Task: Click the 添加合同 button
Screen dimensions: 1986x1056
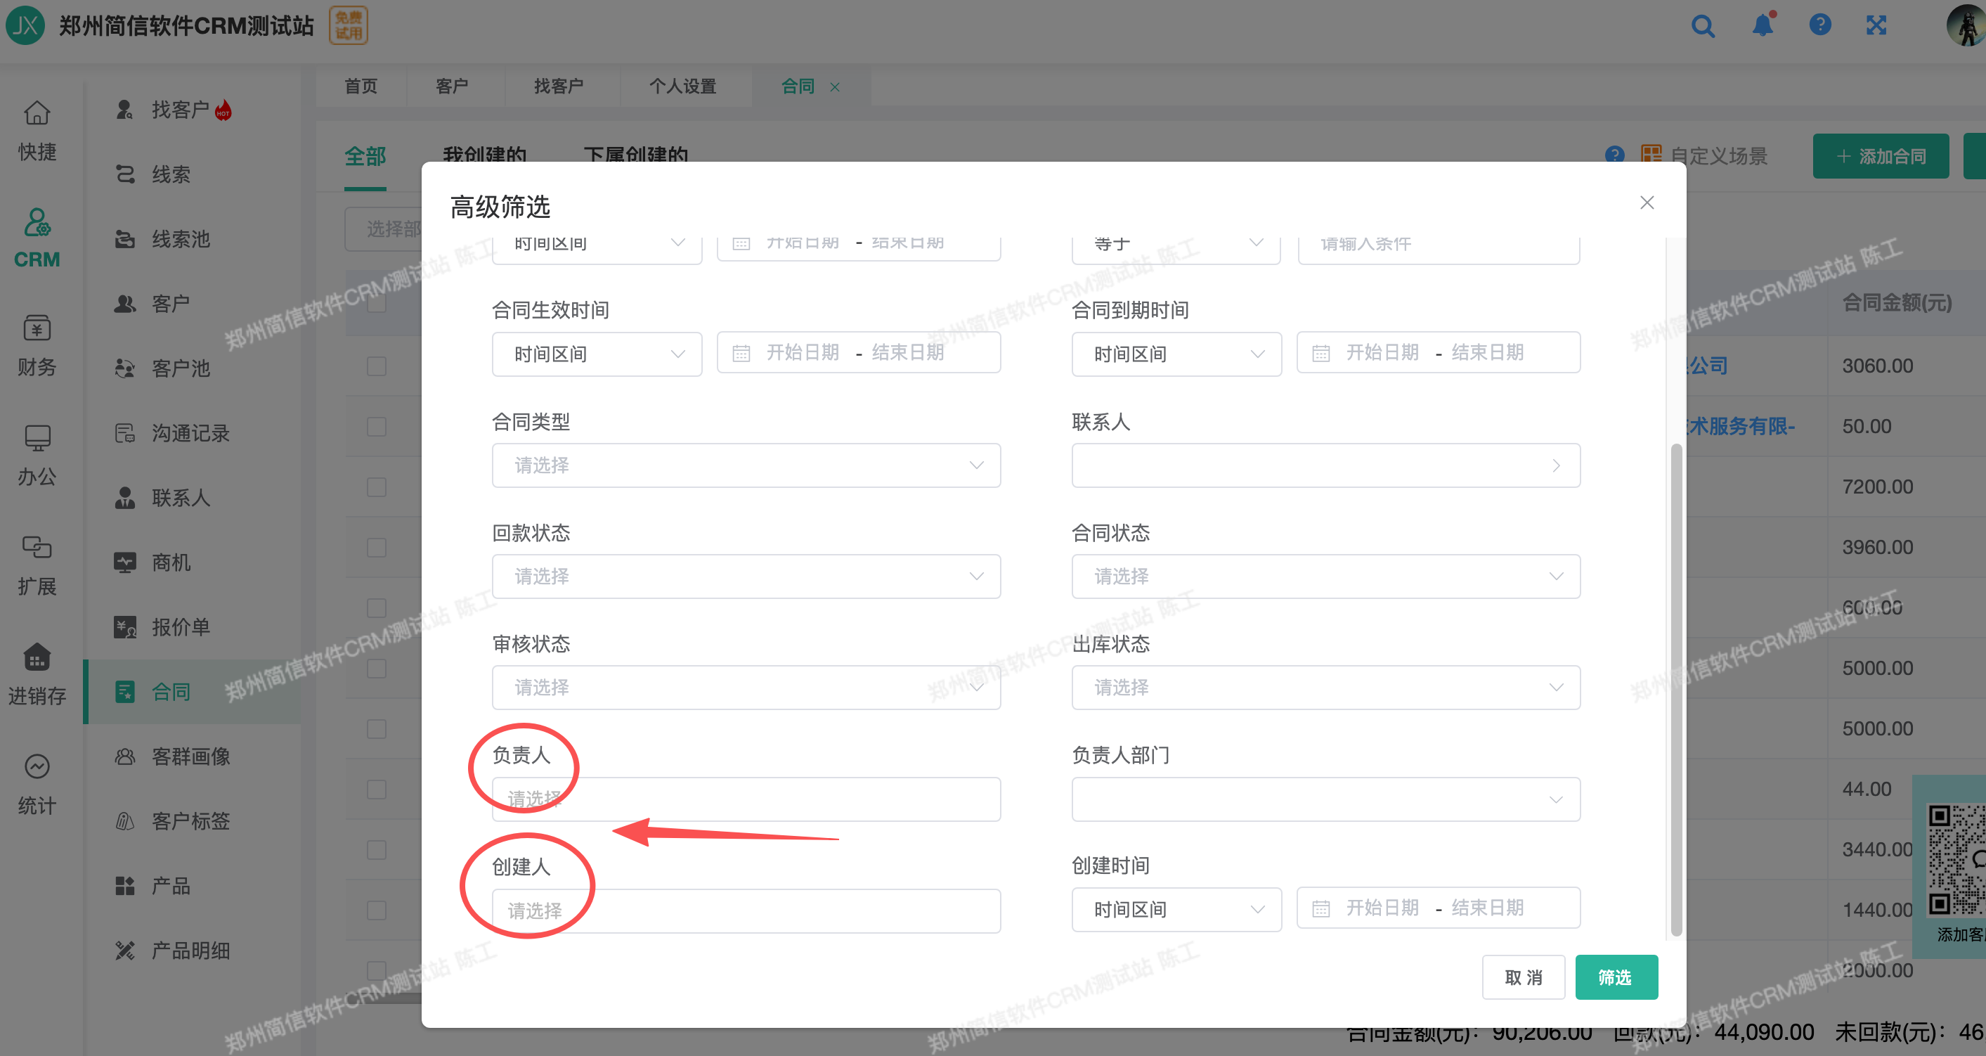Action: (1881, 156)
